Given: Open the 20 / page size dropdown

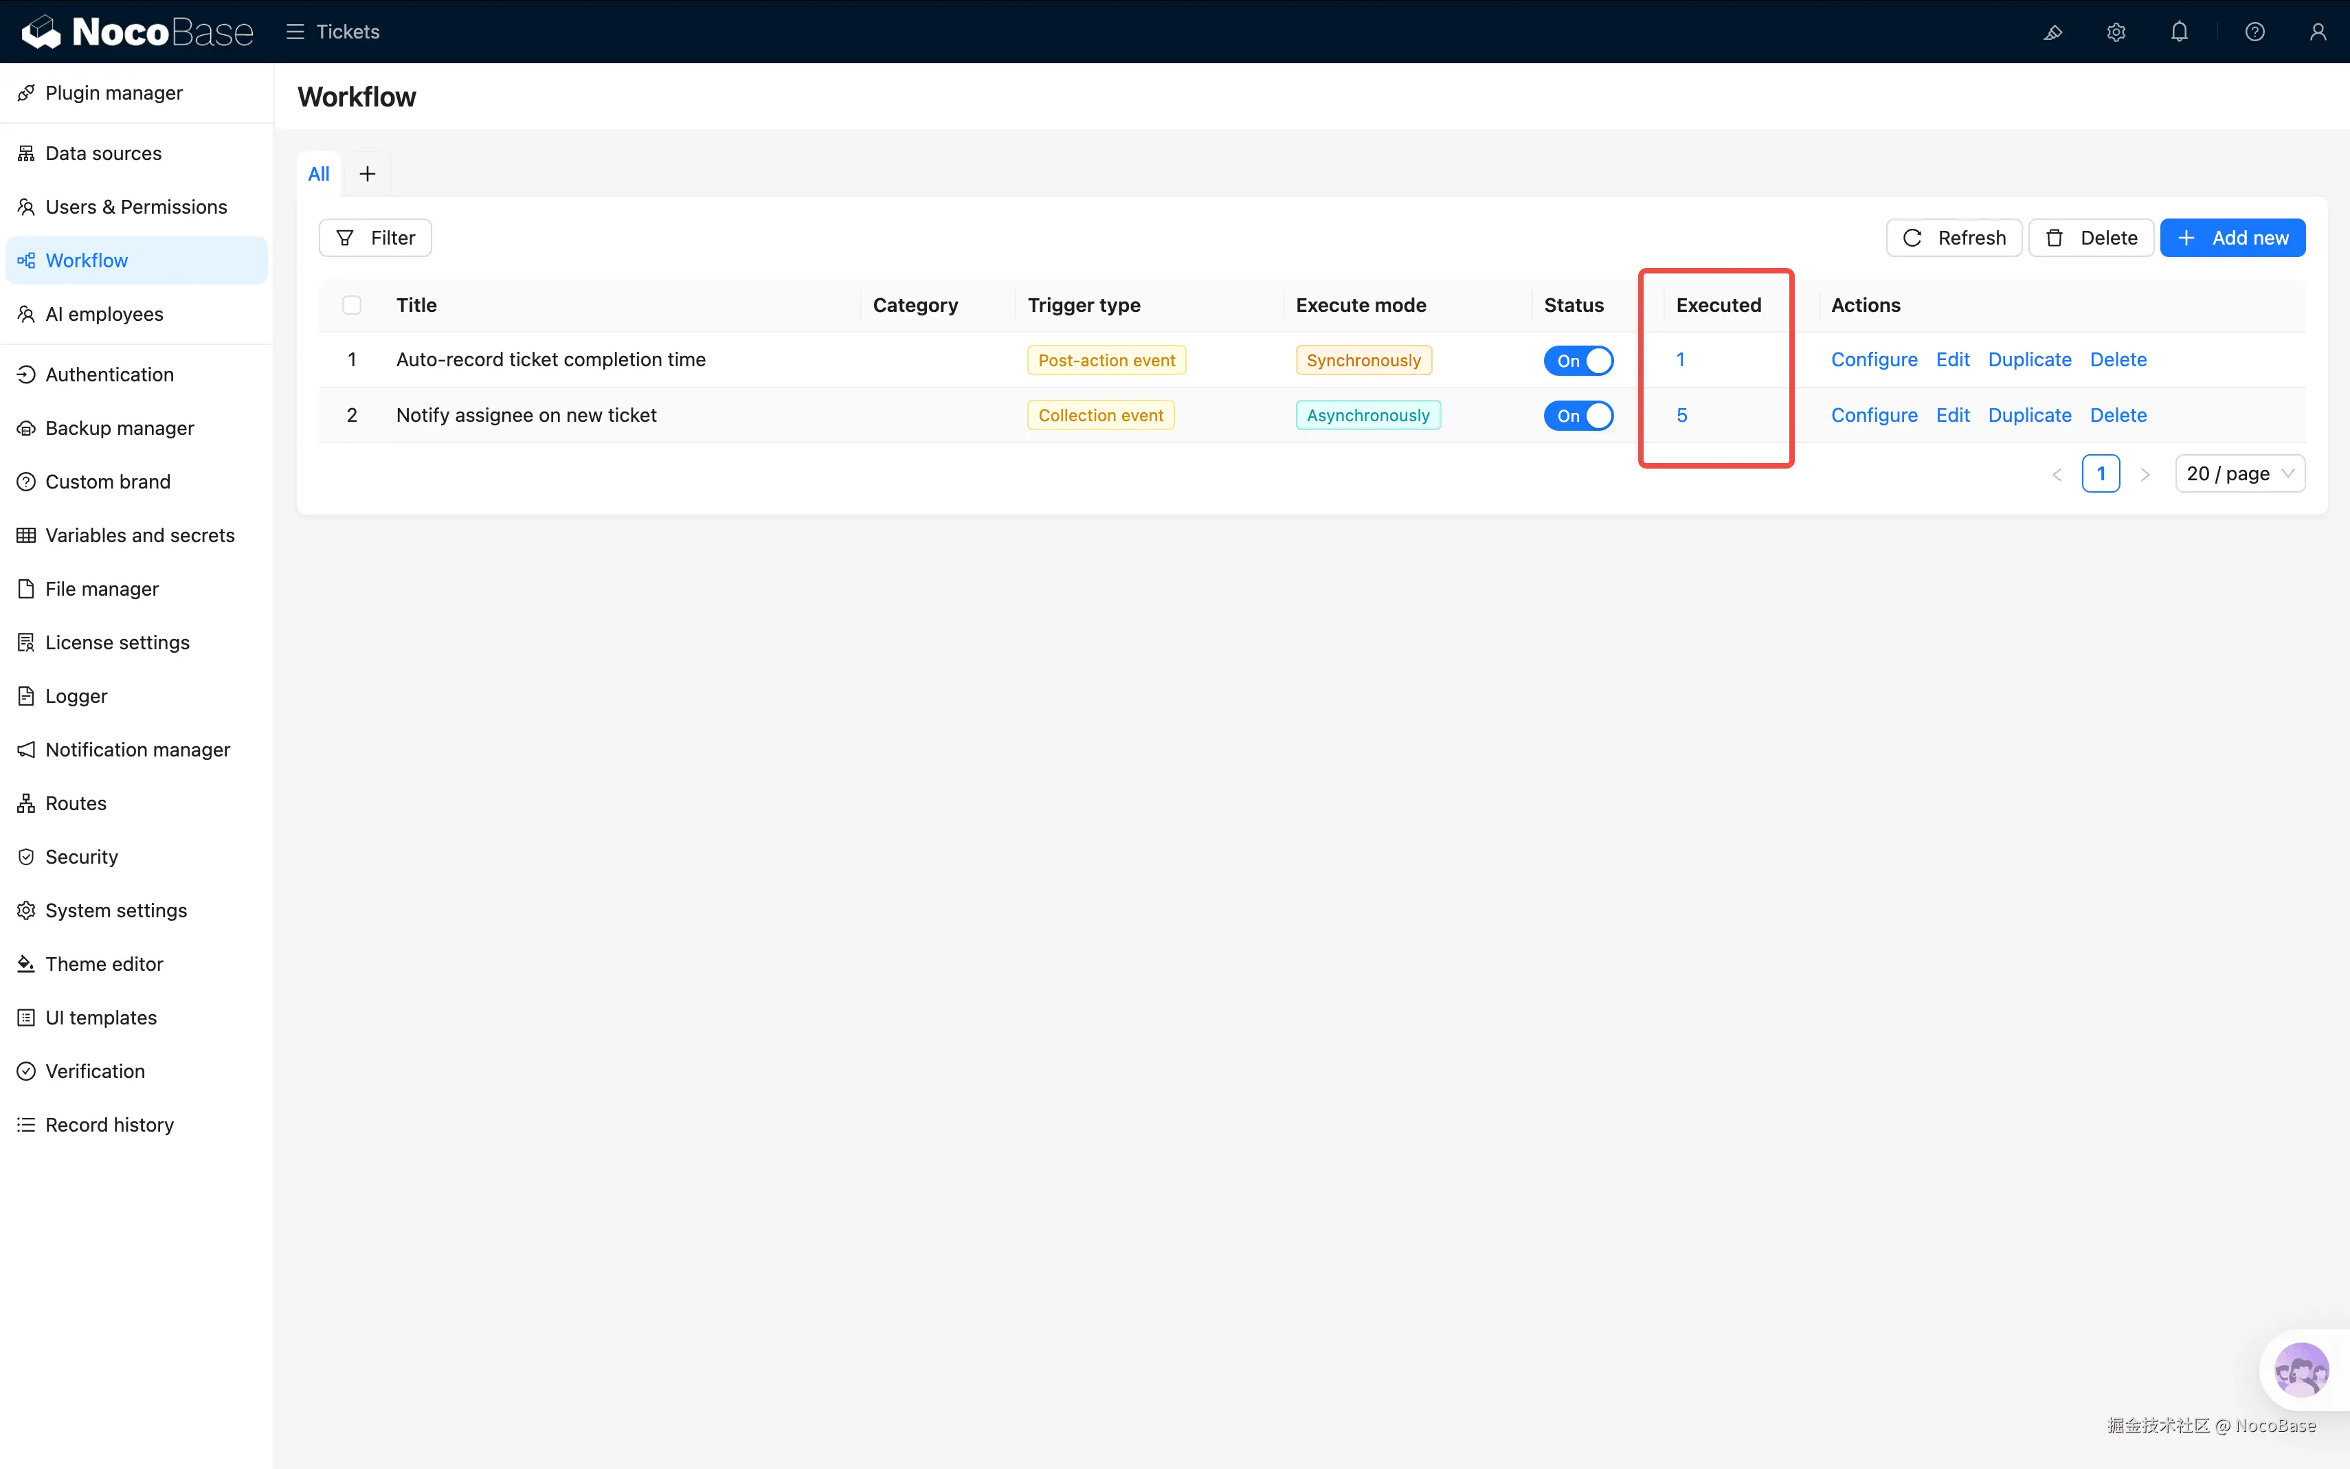Looking at the screenshot, I should click(x=2239, y=474).
